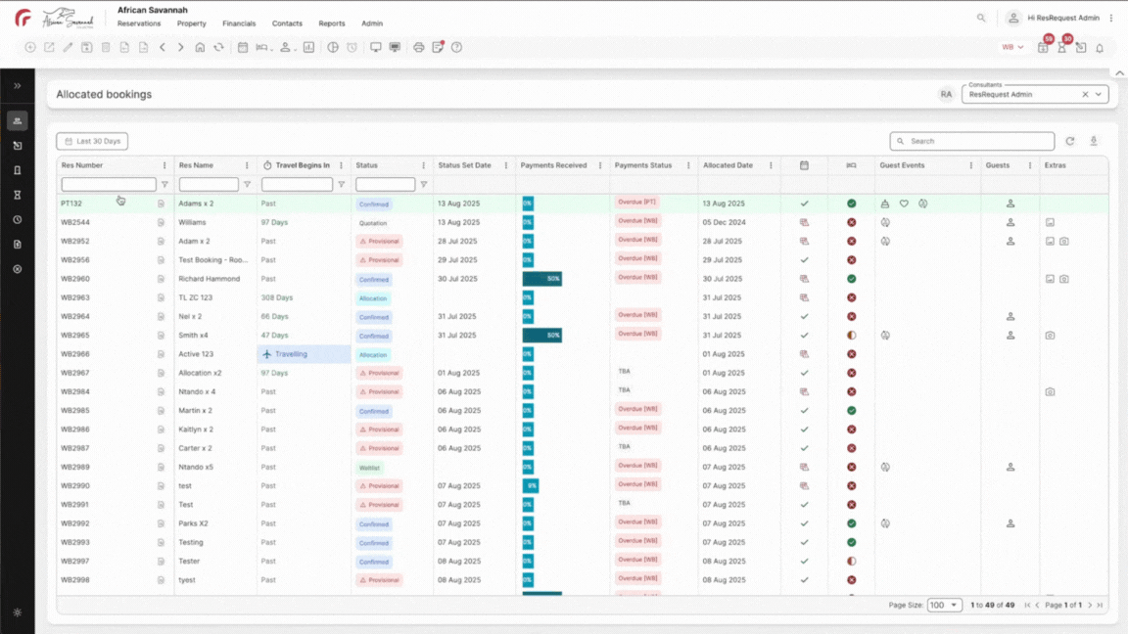
Task: Click the 9% payment bar for WB2990 test
Action: 531,486
